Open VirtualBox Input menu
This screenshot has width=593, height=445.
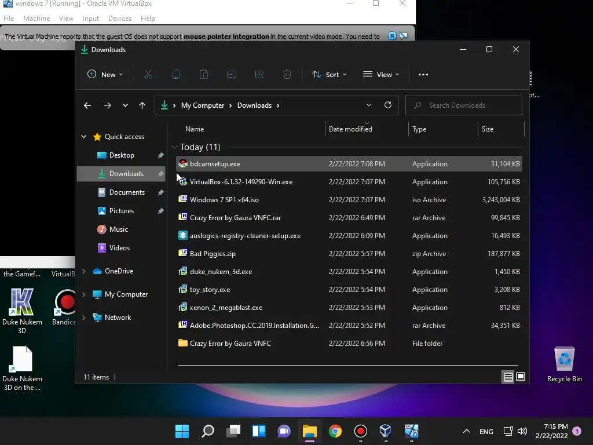point(91,18)
